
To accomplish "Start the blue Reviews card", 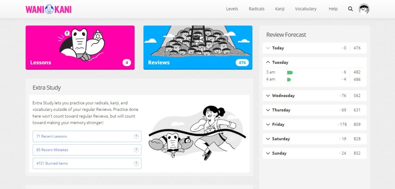I will pos(198,47).
